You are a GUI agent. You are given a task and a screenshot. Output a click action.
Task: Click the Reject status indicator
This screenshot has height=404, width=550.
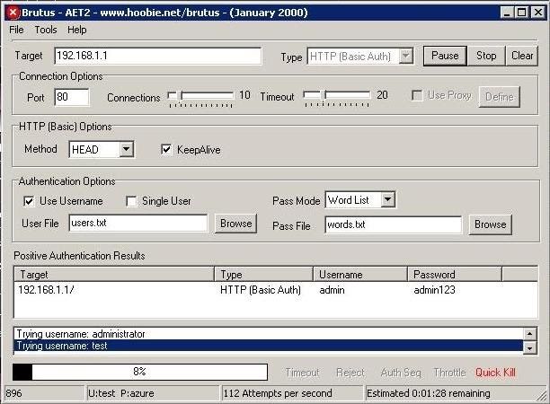click(350, 373)
